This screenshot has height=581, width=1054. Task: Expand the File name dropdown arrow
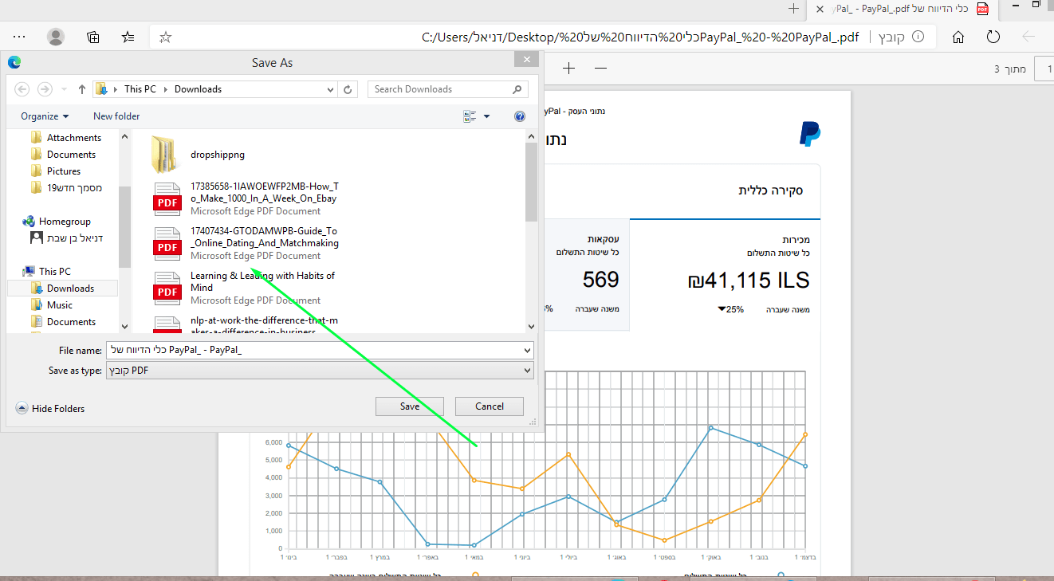point(526,350)
